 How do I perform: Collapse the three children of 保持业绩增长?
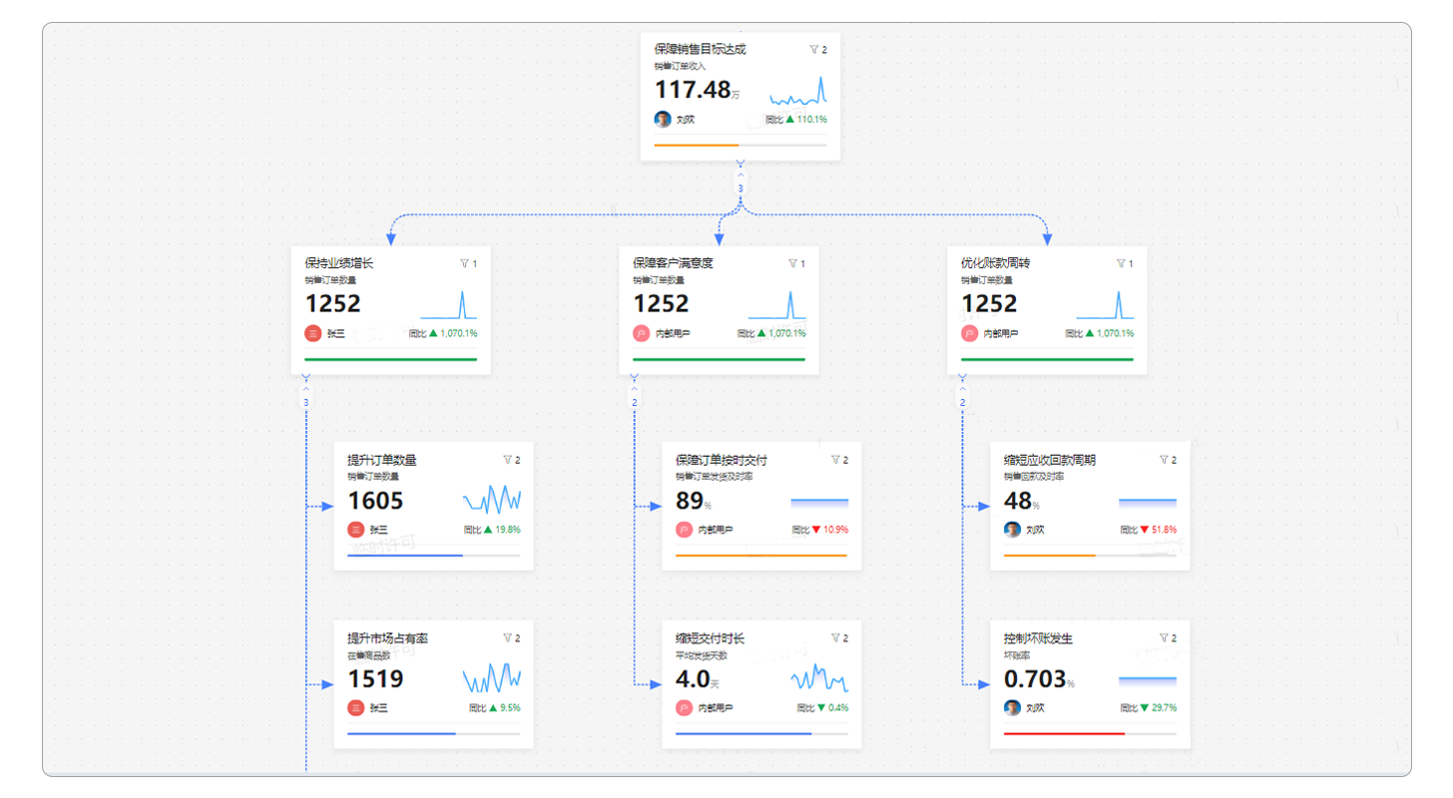pyautogui.click(x=306, y=391)
